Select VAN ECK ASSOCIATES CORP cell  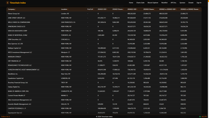tap(18, 31)
